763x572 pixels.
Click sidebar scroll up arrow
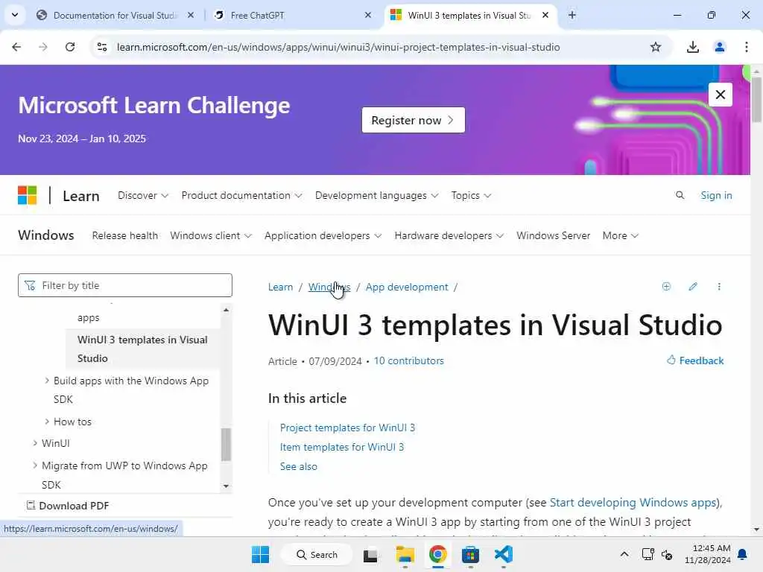[226, 309]
